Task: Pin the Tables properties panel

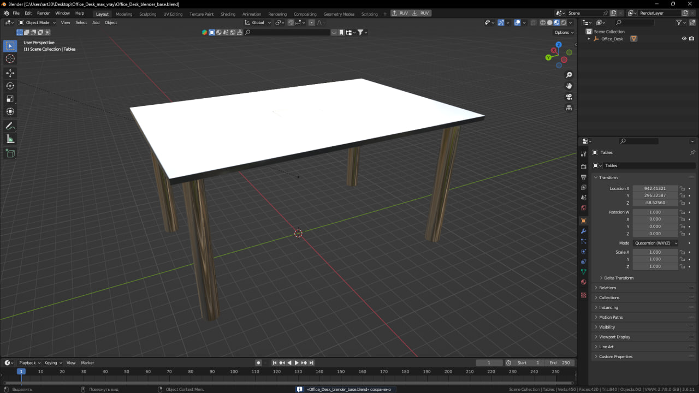Action: click(x=692, y=152)
